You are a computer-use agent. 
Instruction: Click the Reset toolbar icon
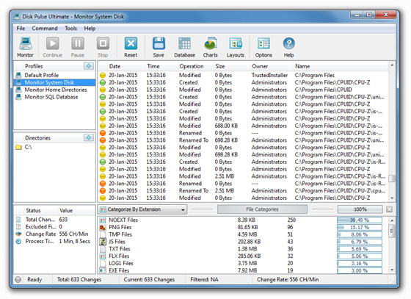[131, 43]
